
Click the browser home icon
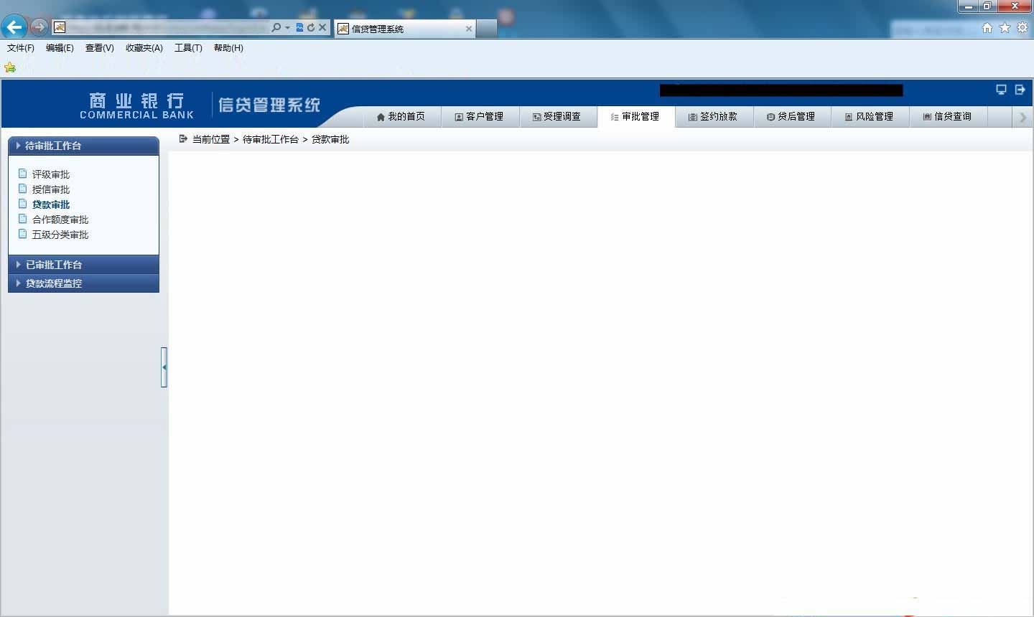(987, 27)
